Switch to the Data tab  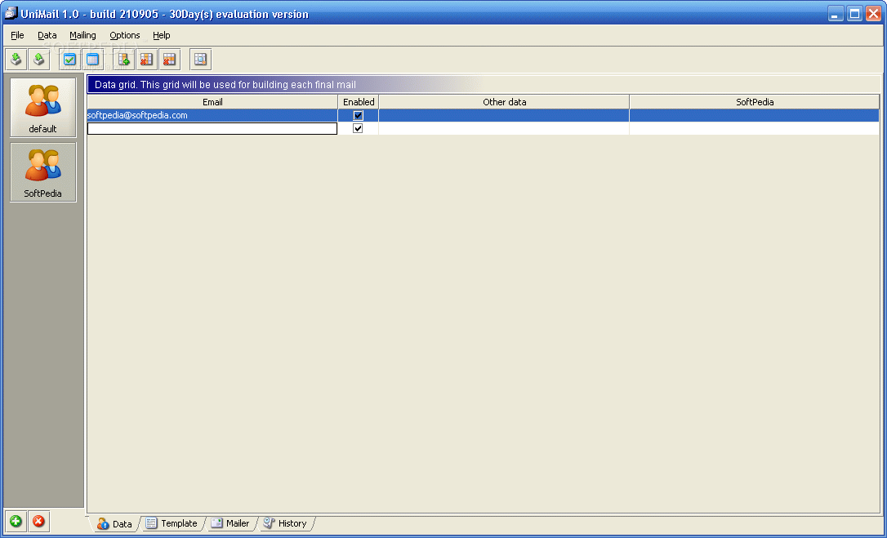[x=115, y=524]
